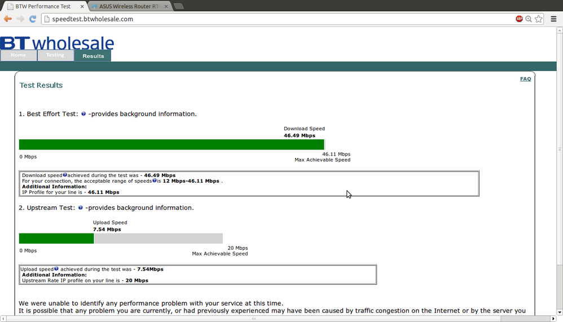Click the '12 Mbps-46.11 Mbps' range text
The height and width of the screenshot is (322, 563).
coord(191,181)
